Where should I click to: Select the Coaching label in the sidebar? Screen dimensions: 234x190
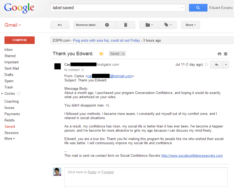click(12, 102)
